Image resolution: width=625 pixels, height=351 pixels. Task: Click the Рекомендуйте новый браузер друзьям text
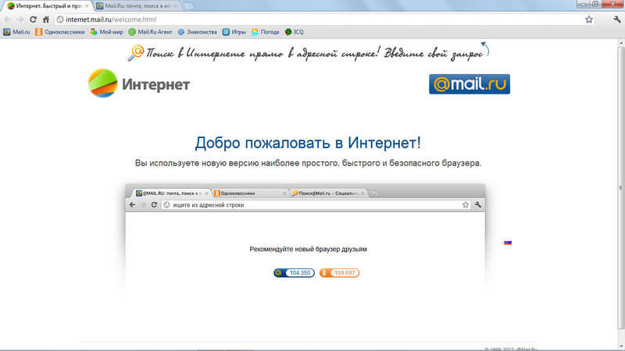[x=308, y=249]
